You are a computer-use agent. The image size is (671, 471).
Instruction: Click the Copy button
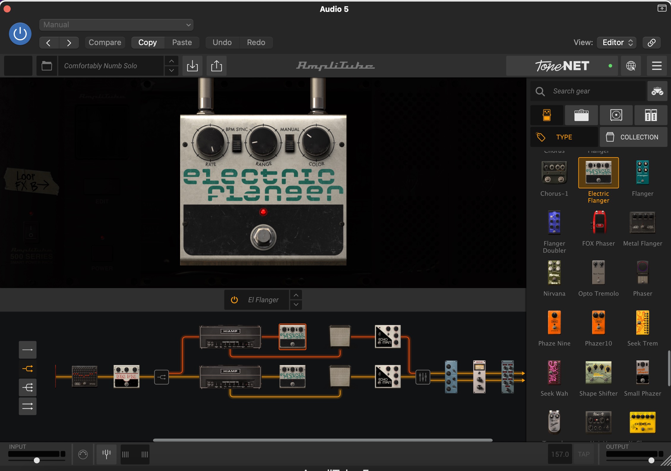coord(148,43)
